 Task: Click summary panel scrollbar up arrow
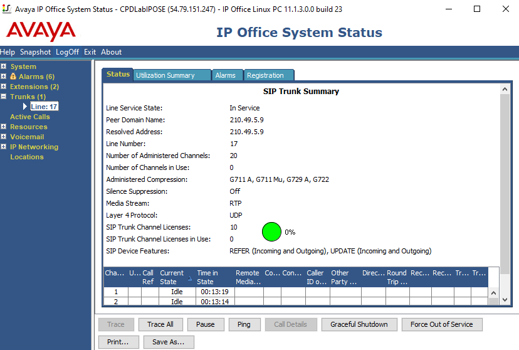point(505,89)
